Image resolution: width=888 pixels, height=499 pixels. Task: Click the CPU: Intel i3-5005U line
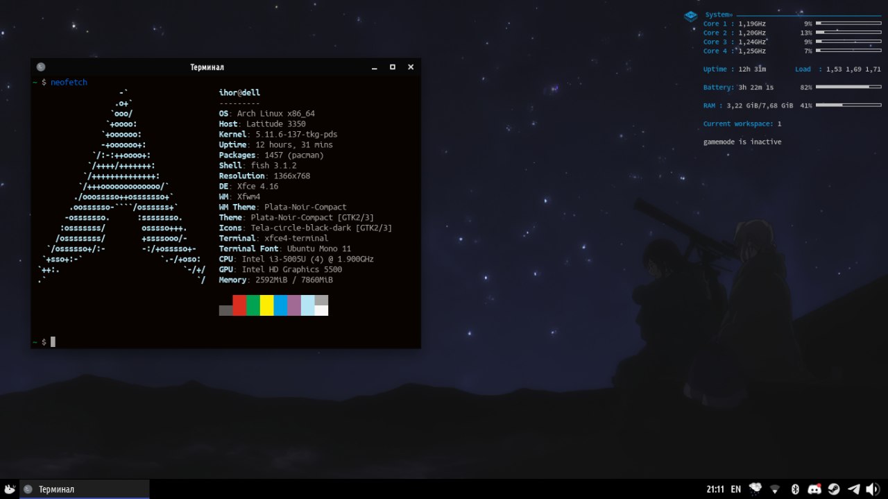tap(296, 259)
